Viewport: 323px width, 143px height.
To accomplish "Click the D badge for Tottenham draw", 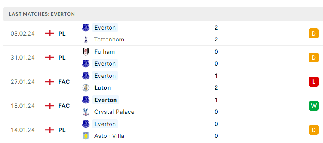I will (x=314, y=34).
